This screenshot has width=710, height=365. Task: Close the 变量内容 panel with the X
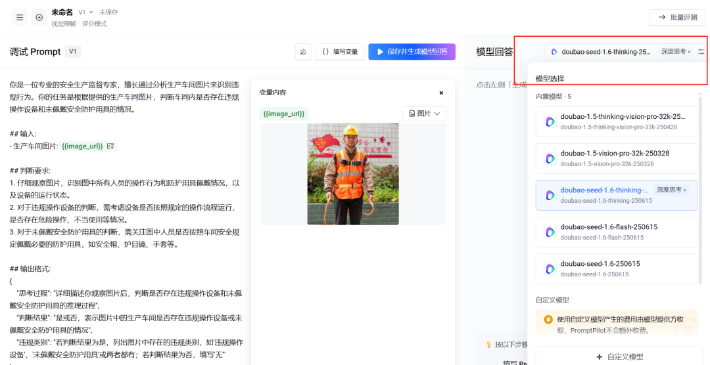pyautogui.click(x=441, y=93)
